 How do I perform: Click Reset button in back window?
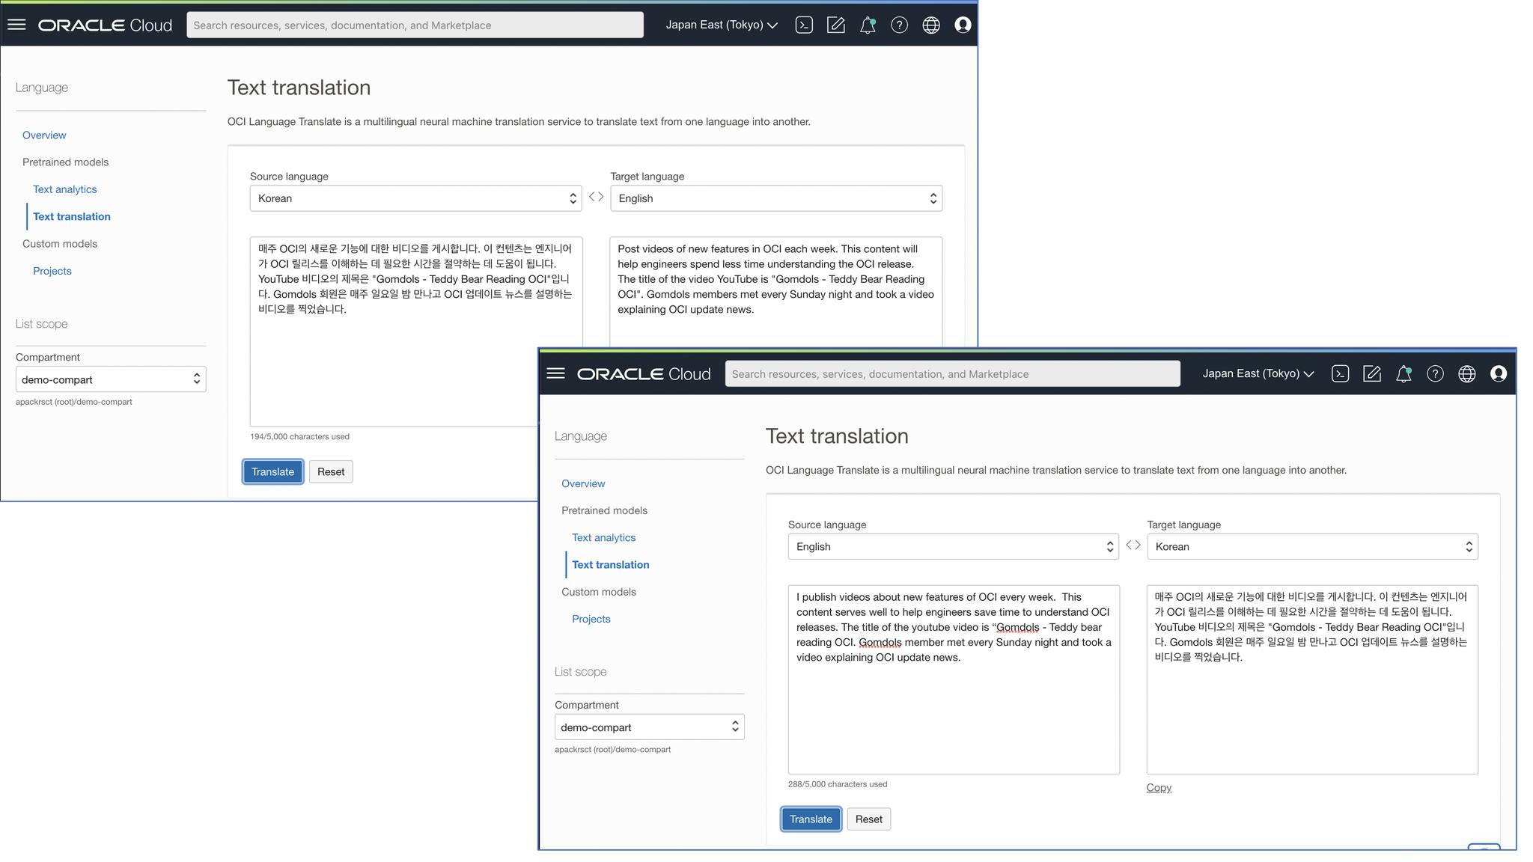point(331,471)
